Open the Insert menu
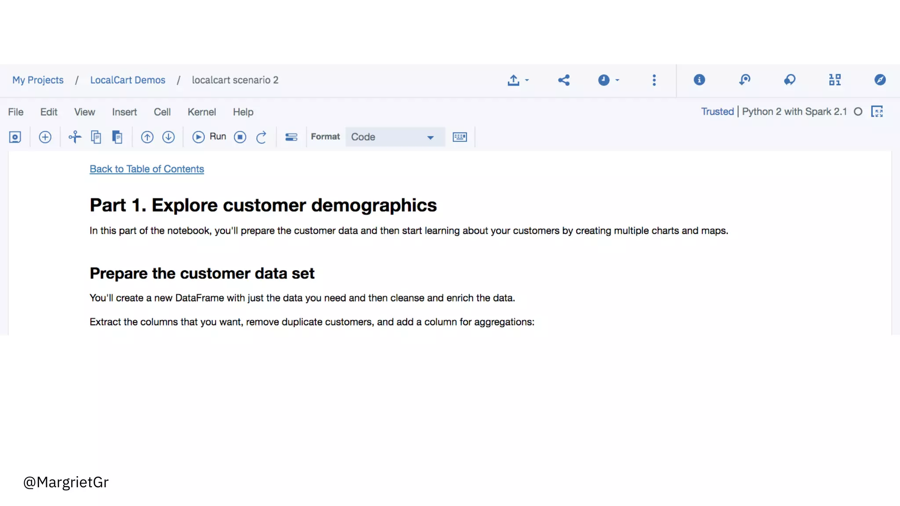The image size is (900, 506). (x=124, y=112)
